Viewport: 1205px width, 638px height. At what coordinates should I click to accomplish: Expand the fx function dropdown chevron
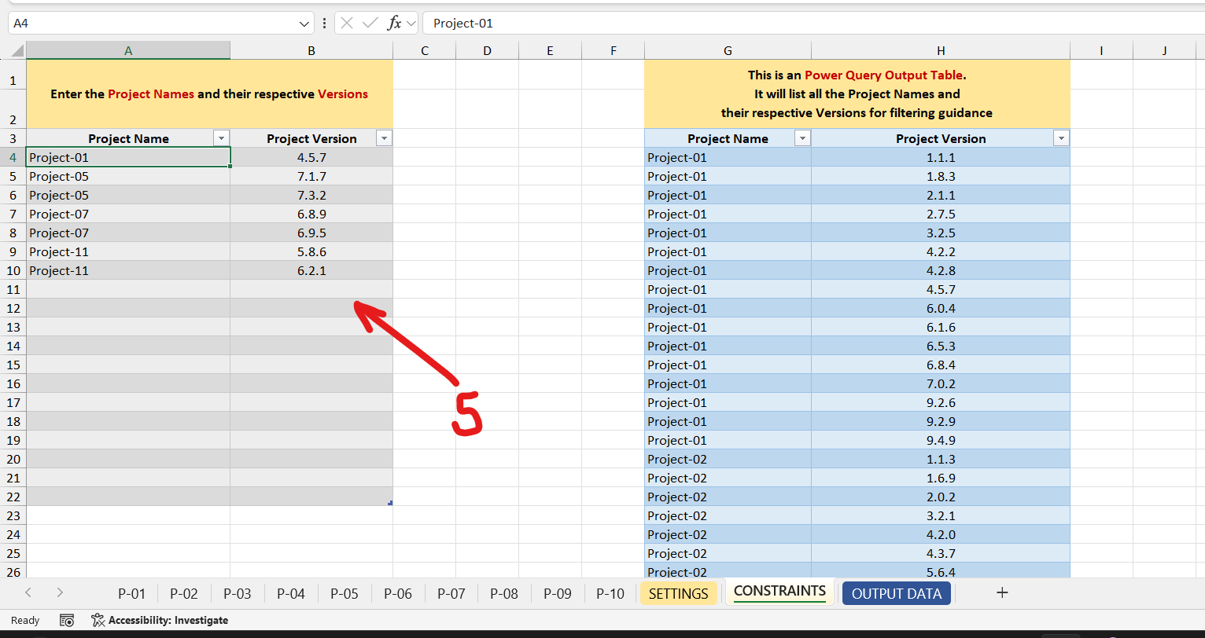coord(411,24)
